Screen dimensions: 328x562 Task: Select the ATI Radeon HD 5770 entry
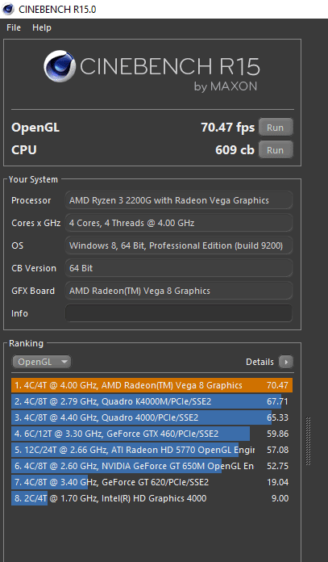point(152,450)
